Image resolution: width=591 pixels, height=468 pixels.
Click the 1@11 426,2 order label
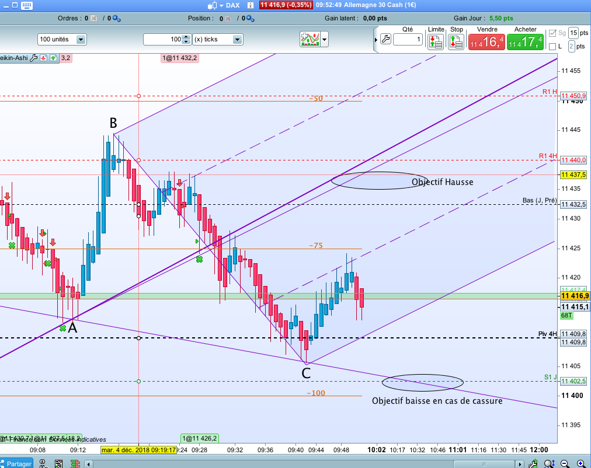(x=199, y=438)
